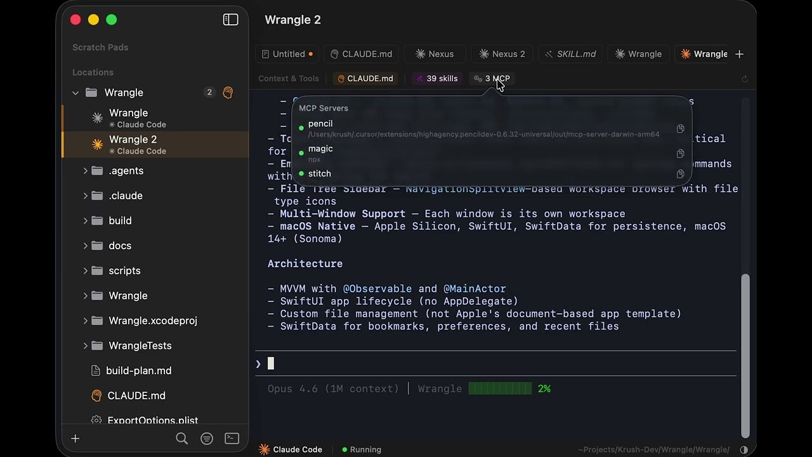Add a new tab with plus button

pos(739,54)
